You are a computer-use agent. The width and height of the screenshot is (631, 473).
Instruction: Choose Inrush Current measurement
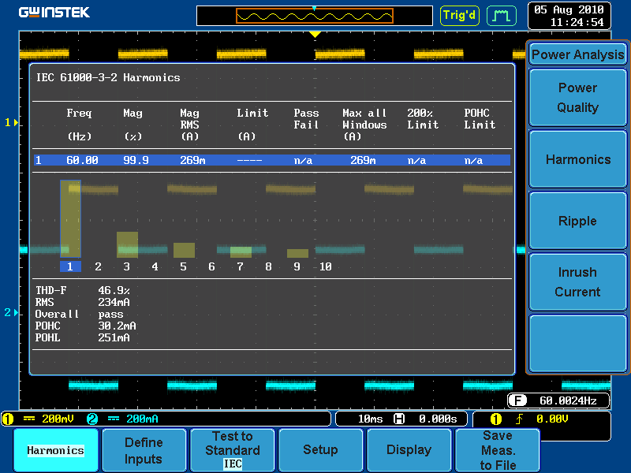[577, 282]
